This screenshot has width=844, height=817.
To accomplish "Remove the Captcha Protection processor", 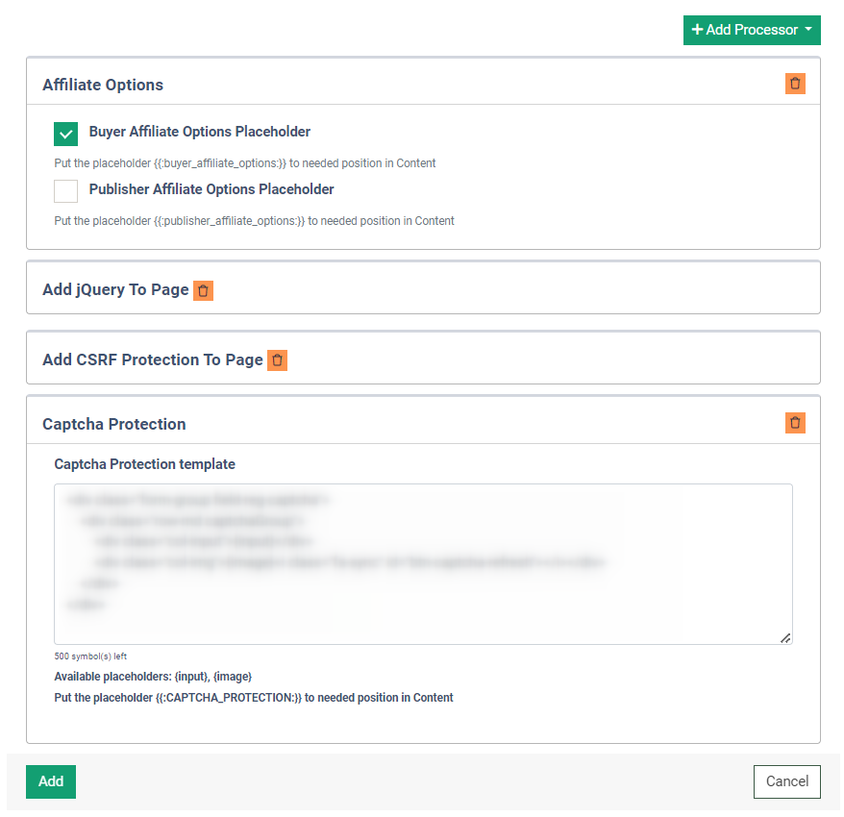I will 795,423.
